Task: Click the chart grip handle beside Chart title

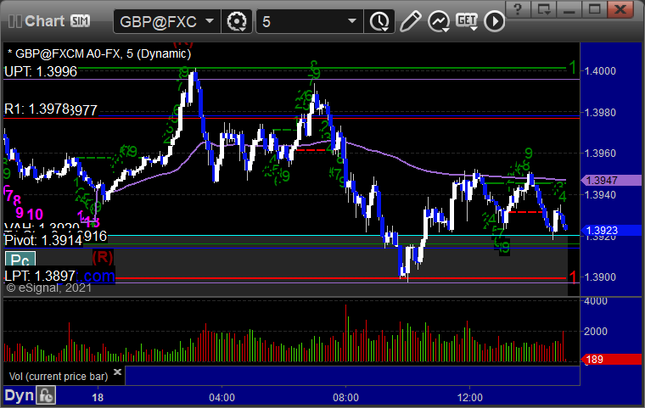Action: 14,21
